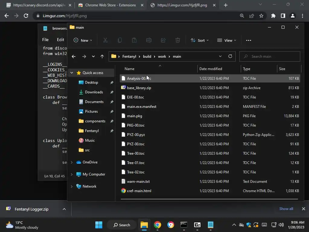Switch to the Chrome Web Store tab

110,5
